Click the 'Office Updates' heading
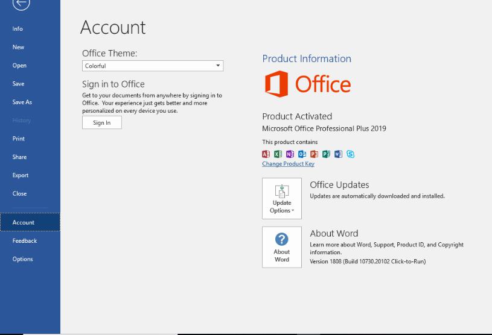 [339, 185]
